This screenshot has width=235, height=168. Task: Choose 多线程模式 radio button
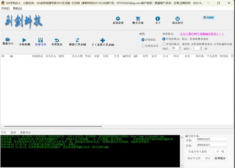(164, 44)
